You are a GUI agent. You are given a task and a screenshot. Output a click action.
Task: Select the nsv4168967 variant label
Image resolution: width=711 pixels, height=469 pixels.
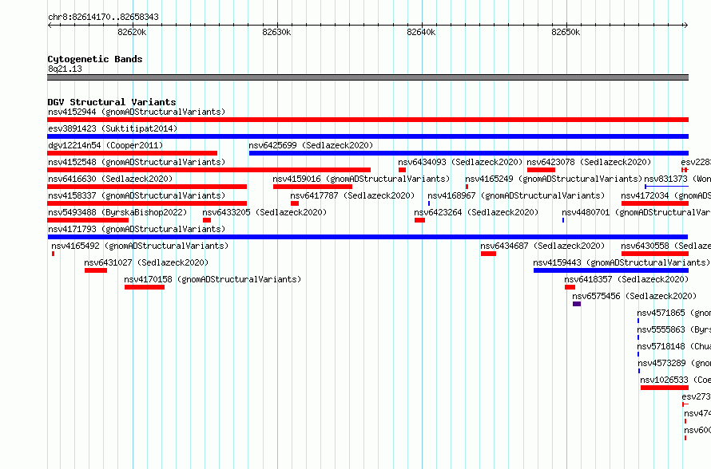click(x=516, y=195)
